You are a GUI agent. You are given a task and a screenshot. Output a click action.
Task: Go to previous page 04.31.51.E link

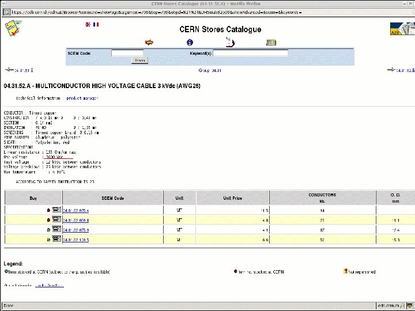(24, 70)
